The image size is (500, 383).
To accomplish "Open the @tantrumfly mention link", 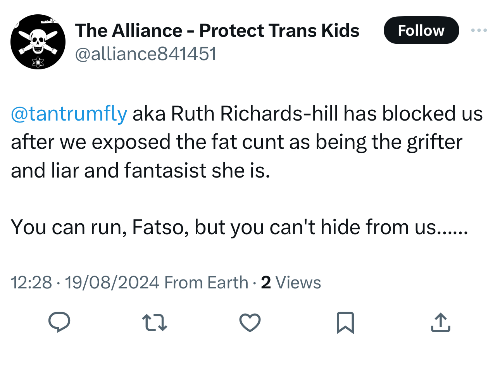I will click(69, 114).
